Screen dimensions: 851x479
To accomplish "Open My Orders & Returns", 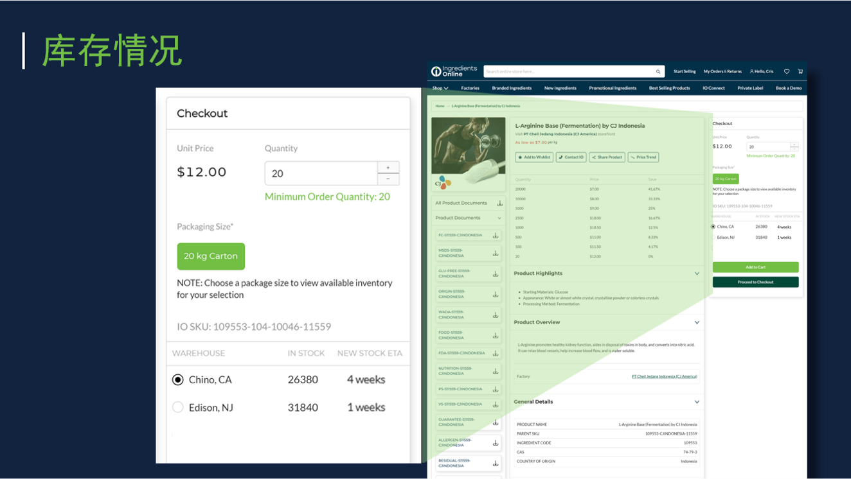I will pyautogui.click(x=722, y=71).
